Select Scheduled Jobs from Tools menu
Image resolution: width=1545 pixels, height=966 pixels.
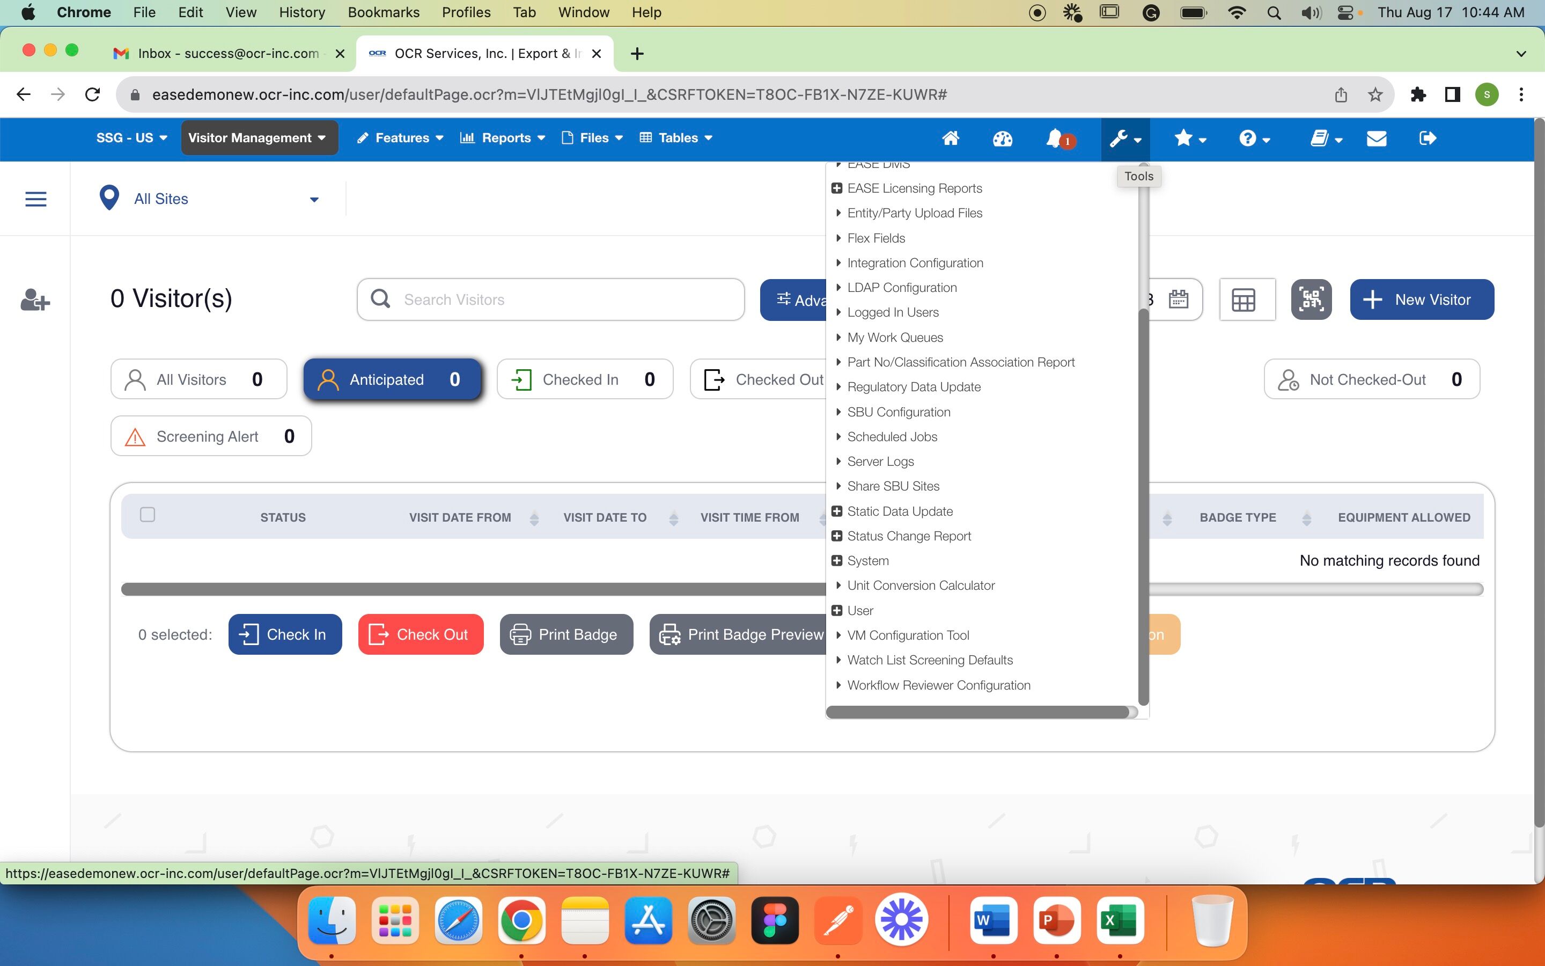click(x=892, y=436)
